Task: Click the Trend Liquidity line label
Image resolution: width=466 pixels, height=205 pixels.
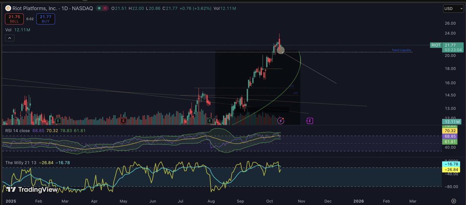Action: pos(402,50)
